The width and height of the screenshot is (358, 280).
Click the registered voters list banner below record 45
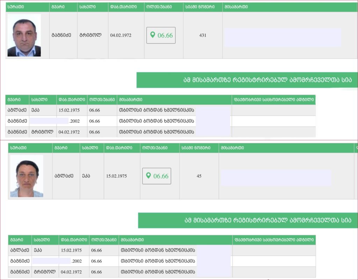coord(248,220)
